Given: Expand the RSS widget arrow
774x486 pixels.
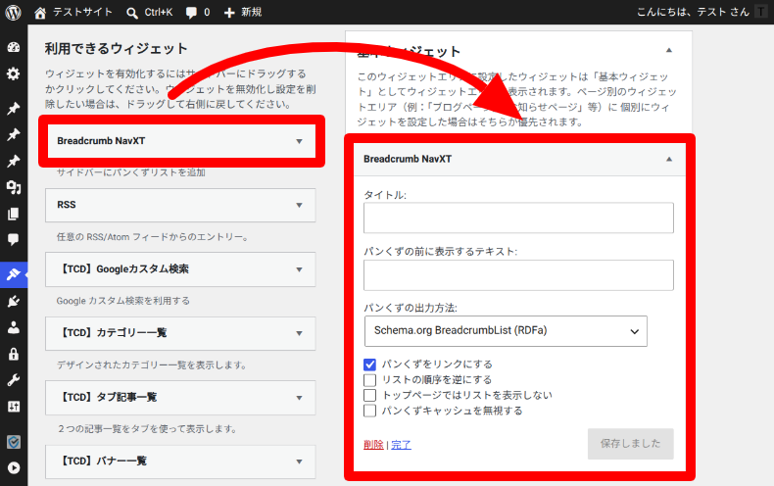Looking at the screenshot, I should click(299, 205).
